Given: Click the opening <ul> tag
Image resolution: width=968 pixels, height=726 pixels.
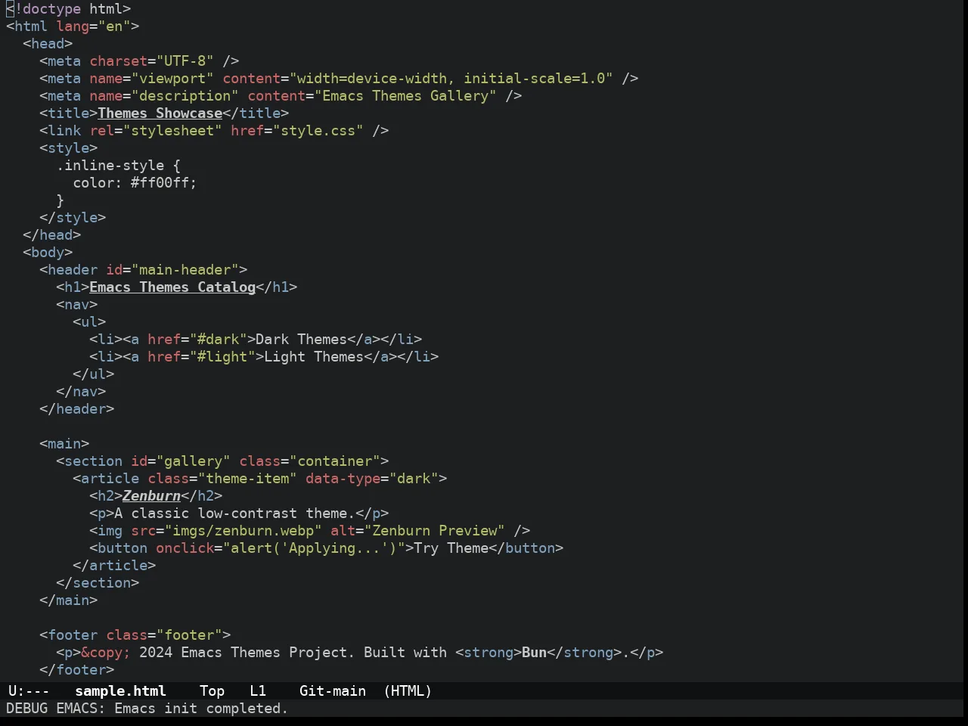Looking at the screenshot, I should pyautogui.click(x=89, y=321).
